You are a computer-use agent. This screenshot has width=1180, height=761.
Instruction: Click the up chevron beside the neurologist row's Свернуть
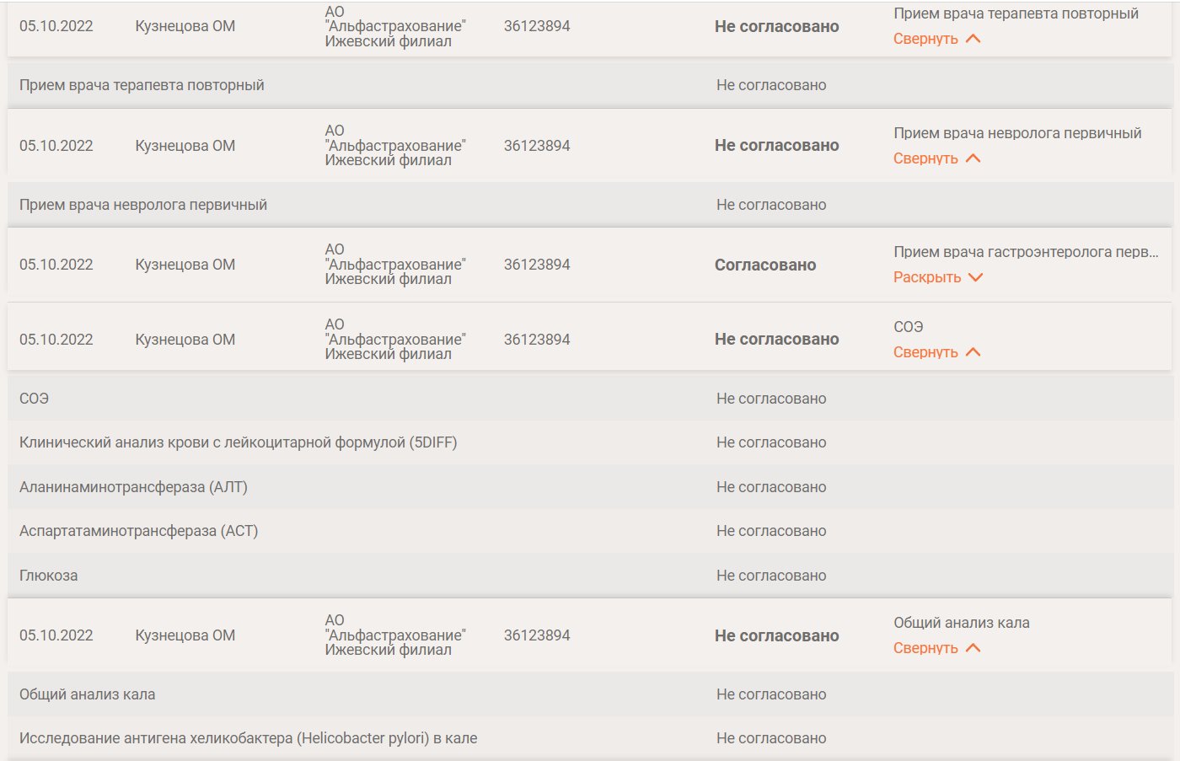(x=973, y=158)
